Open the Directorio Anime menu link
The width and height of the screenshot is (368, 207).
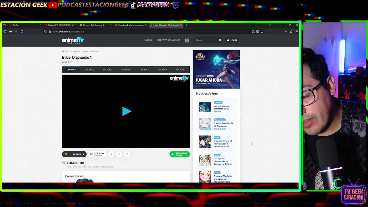[168, 40]
